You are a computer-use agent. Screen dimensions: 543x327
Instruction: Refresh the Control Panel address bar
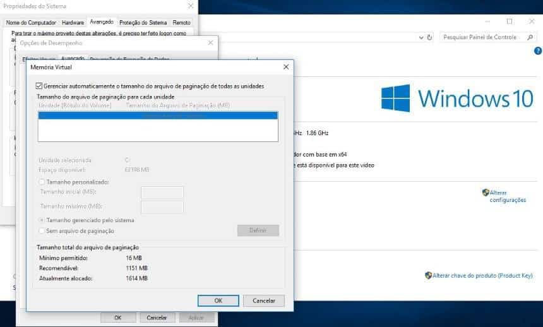[430, 37]
